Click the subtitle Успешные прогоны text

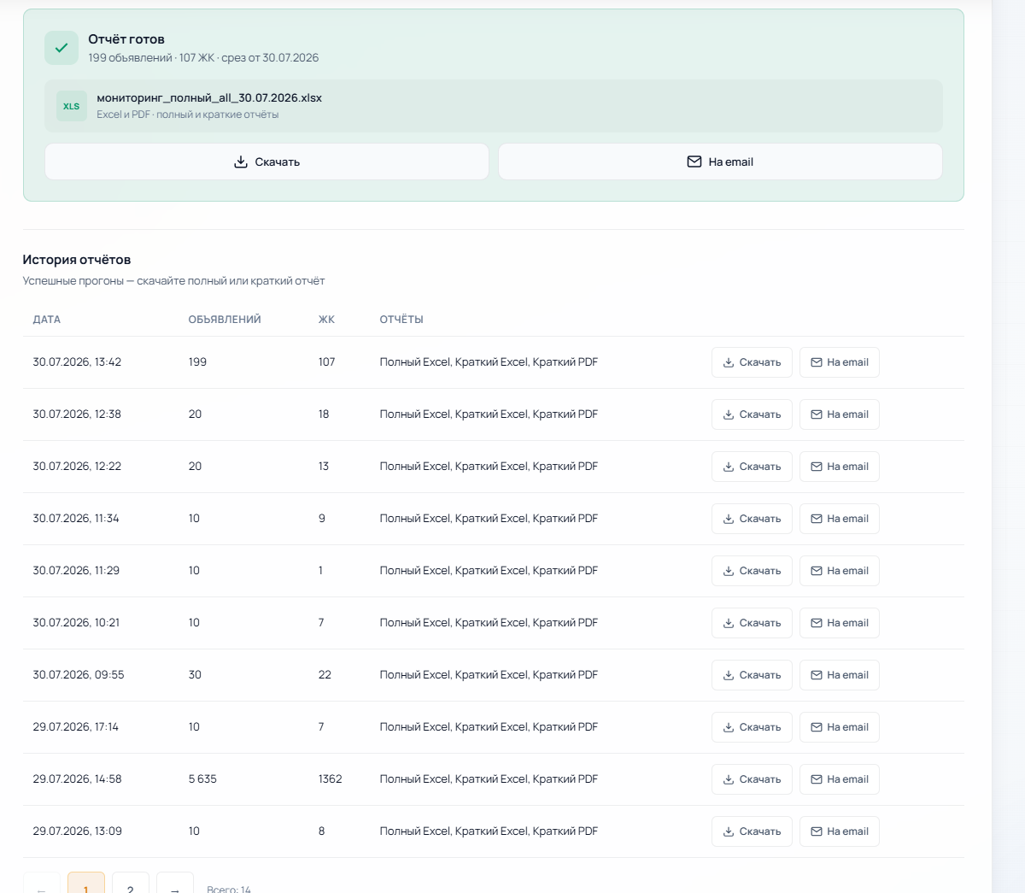point(173,281)
